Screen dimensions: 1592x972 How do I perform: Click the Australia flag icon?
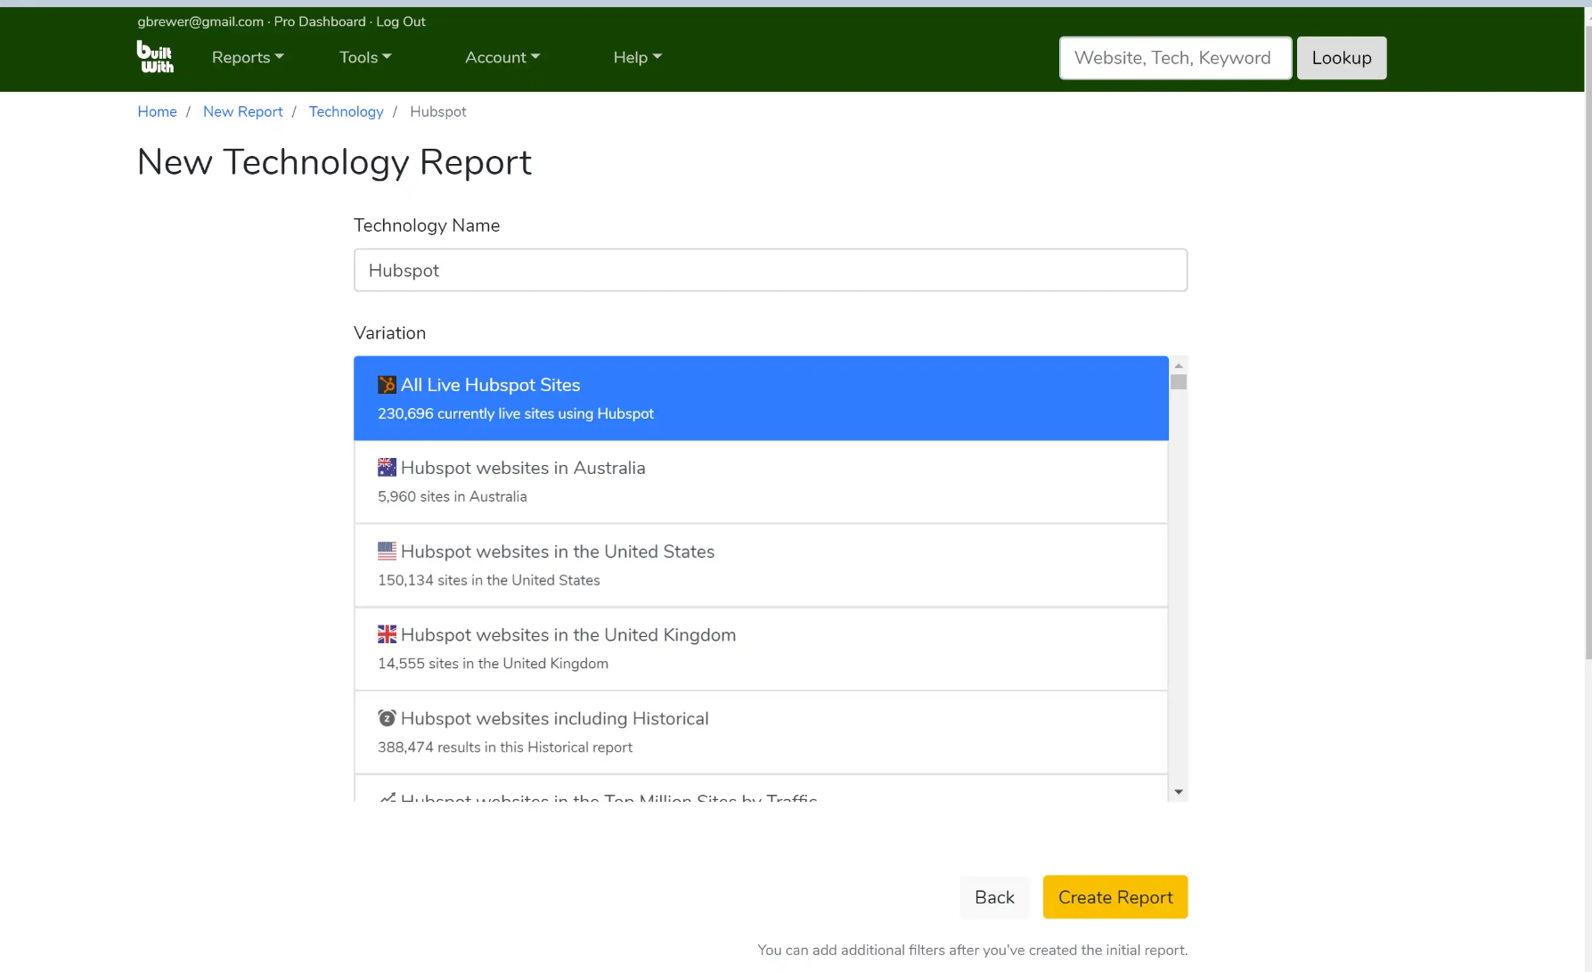pyautogui.click(x=387, y=468)
